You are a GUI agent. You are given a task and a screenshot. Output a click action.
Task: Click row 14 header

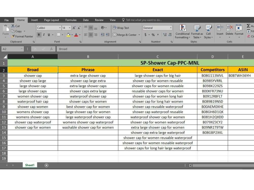click(x=4, y=132)
